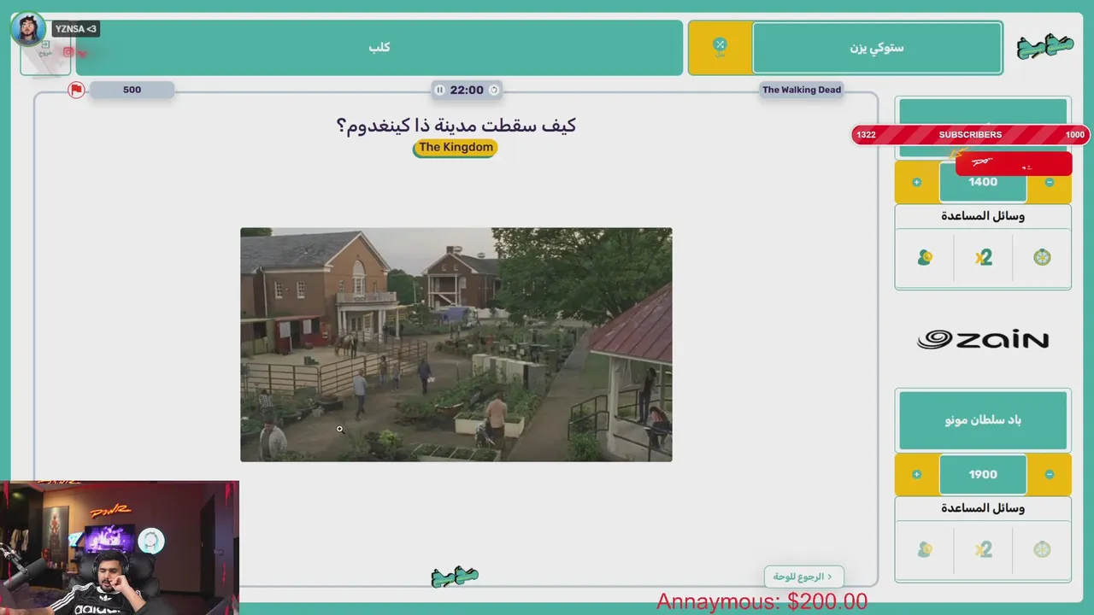The height and width of the screenshot is (615, 1094).
Task: Click the SUBSCRIBERS progress bar
Action: pyautogui.click(x=970, y=135)
